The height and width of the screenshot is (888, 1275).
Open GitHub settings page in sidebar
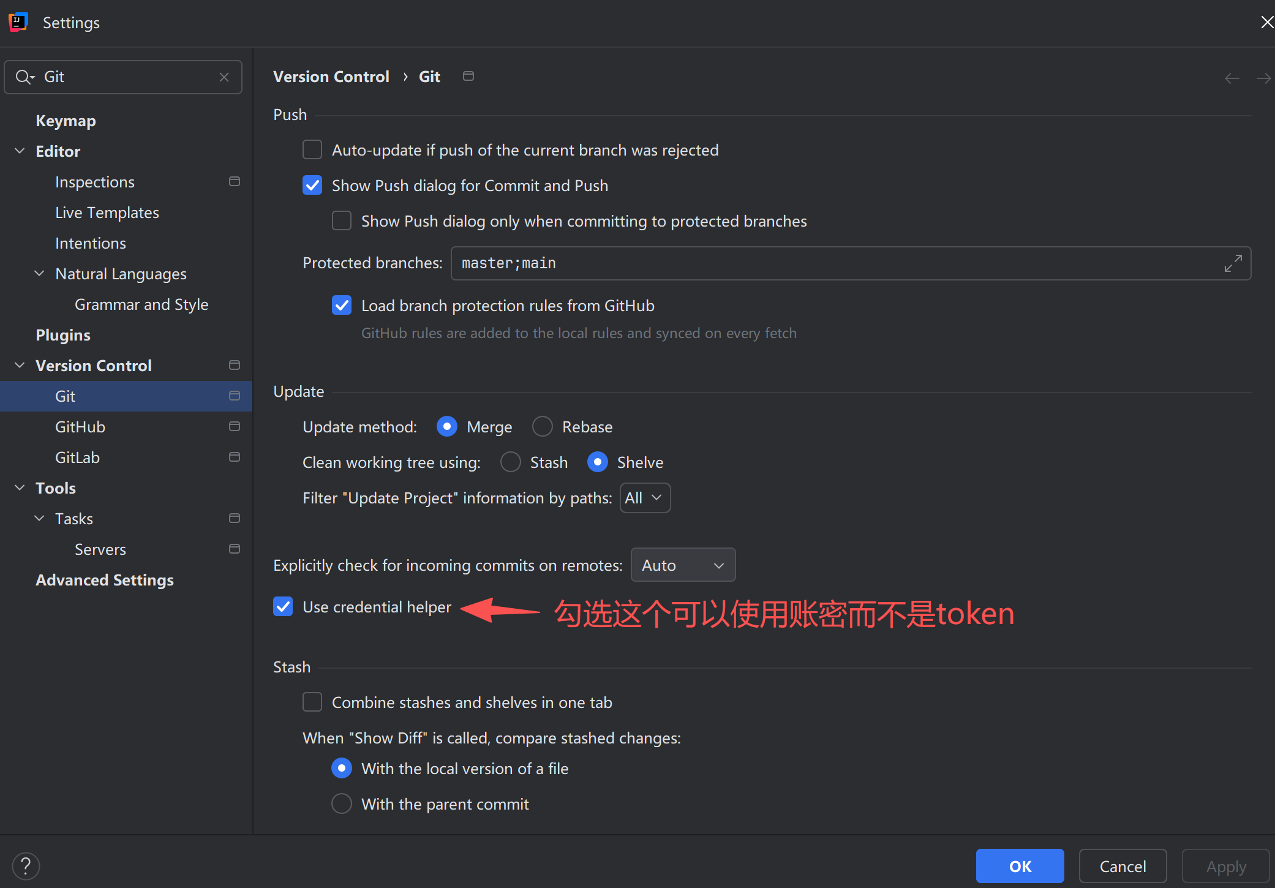80,427
